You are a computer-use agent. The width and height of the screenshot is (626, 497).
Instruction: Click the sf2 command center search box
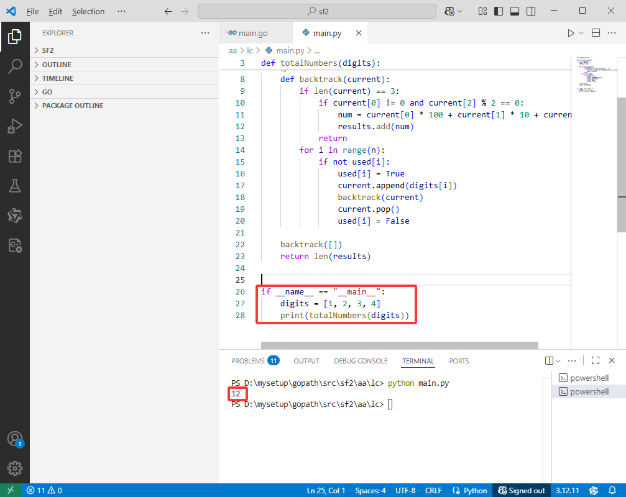click(317, 12)
